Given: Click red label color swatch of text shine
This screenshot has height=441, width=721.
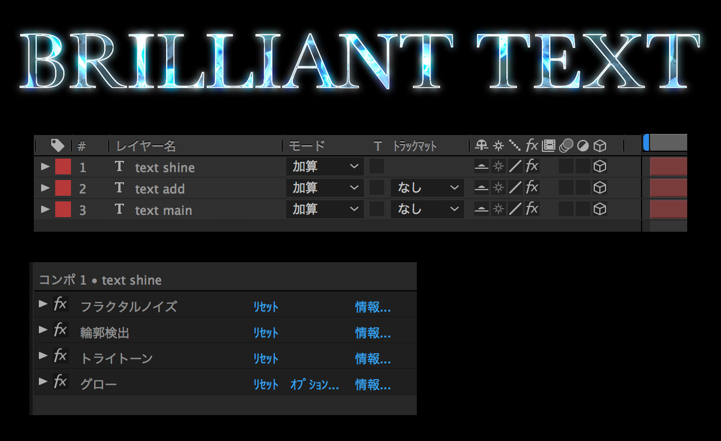Looking at the screenshot, I should click(x=63, y=166).
